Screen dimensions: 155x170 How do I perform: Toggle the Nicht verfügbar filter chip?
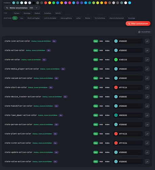pos(34,18)
